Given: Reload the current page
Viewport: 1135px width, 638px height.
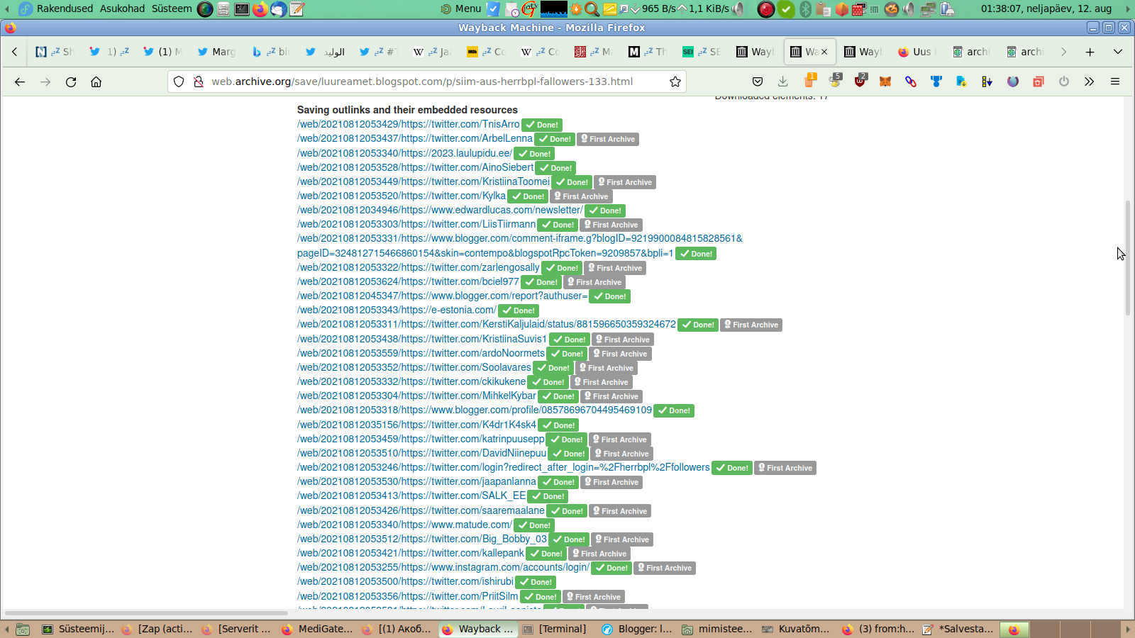Looking at the screenshot, I should click(71, 82).
